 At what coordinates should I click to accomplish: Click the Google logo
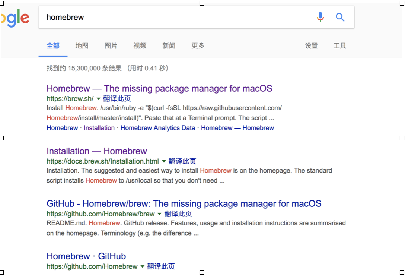(16, 18)
